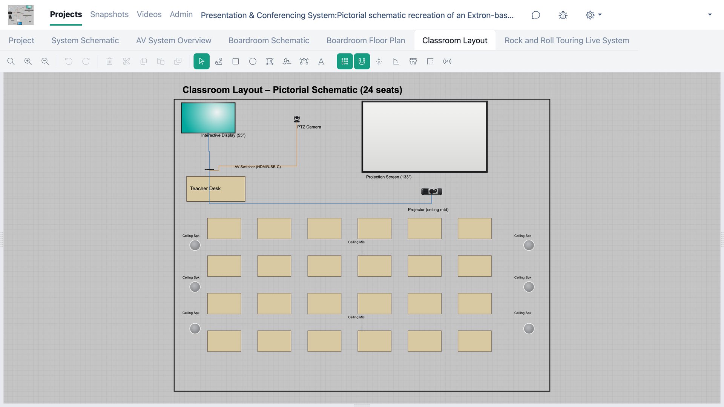Redo the last action
The width and height of the screenshot is (724, 407).
86,61
